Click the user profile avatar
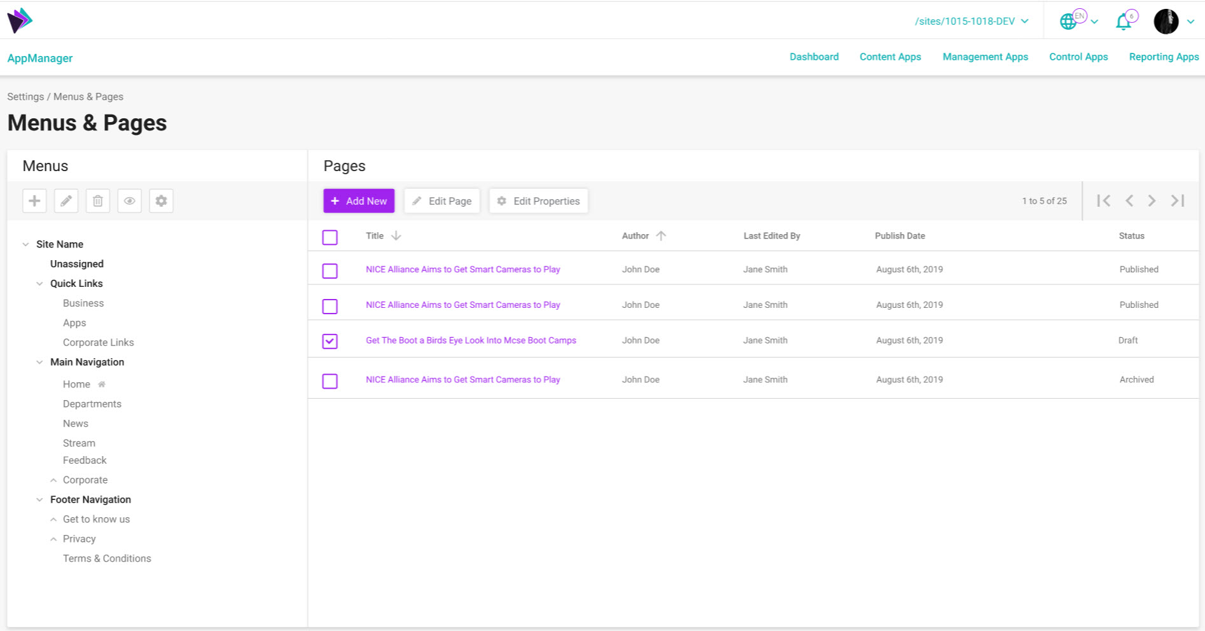The height and width of the screenshot is (631, 1205). click(x=1166, y=22)
